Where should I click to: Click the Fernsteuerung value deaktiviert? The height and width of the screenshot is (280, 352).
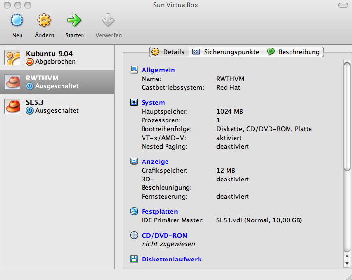(232, 196)
